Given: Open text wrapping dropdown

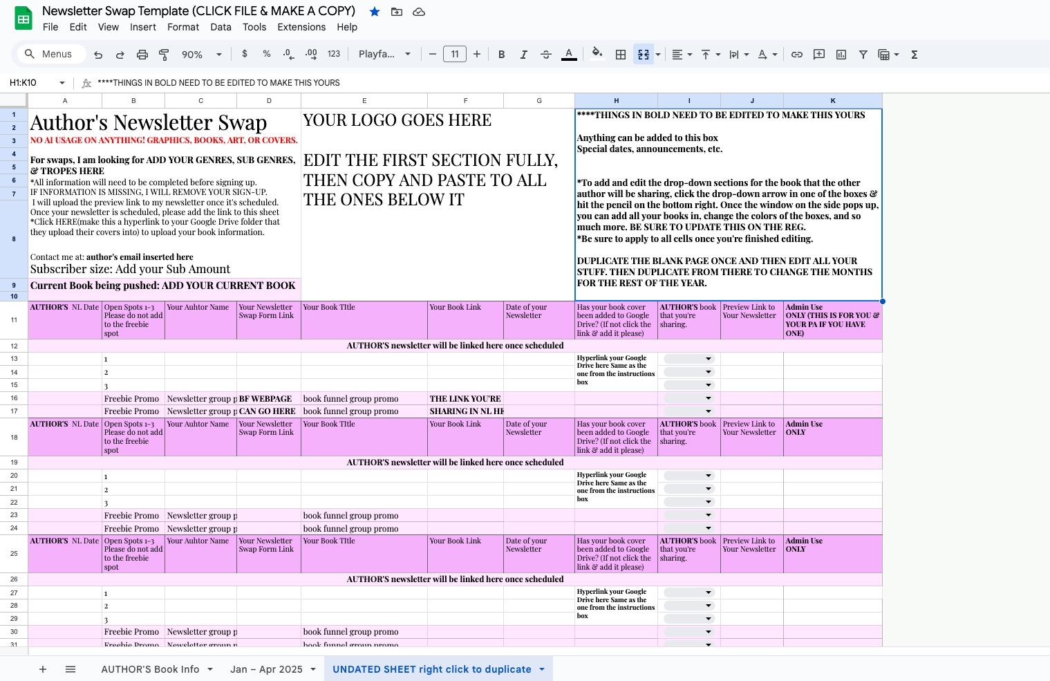Looking at the screenshot, I should (x=739, y=55).
